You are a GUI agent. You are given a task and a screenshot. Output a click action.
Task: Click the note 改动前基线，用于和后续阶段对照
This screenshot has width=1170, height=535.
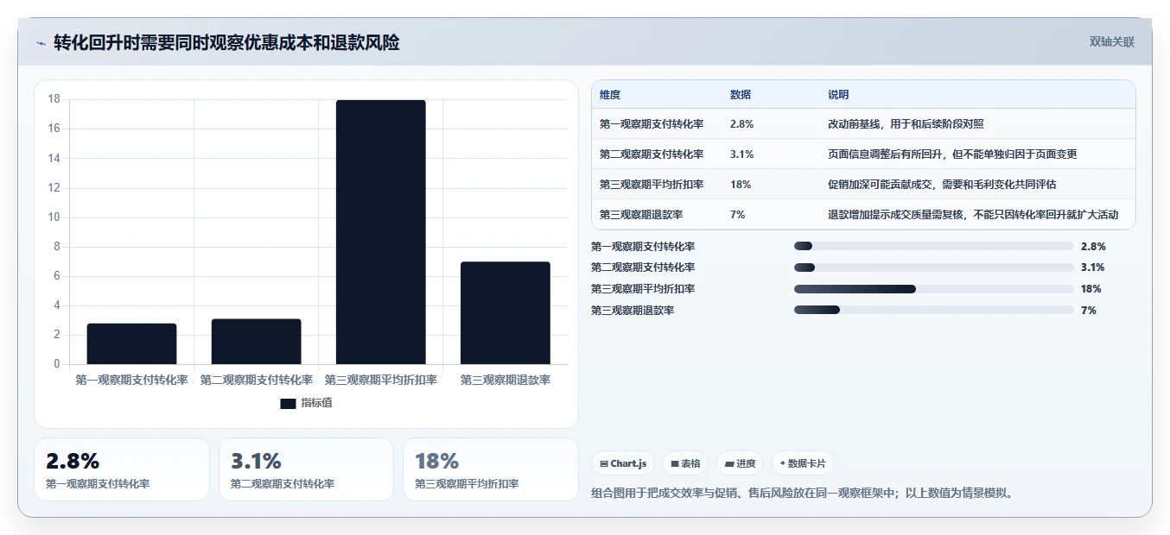(x=906, y=124)
